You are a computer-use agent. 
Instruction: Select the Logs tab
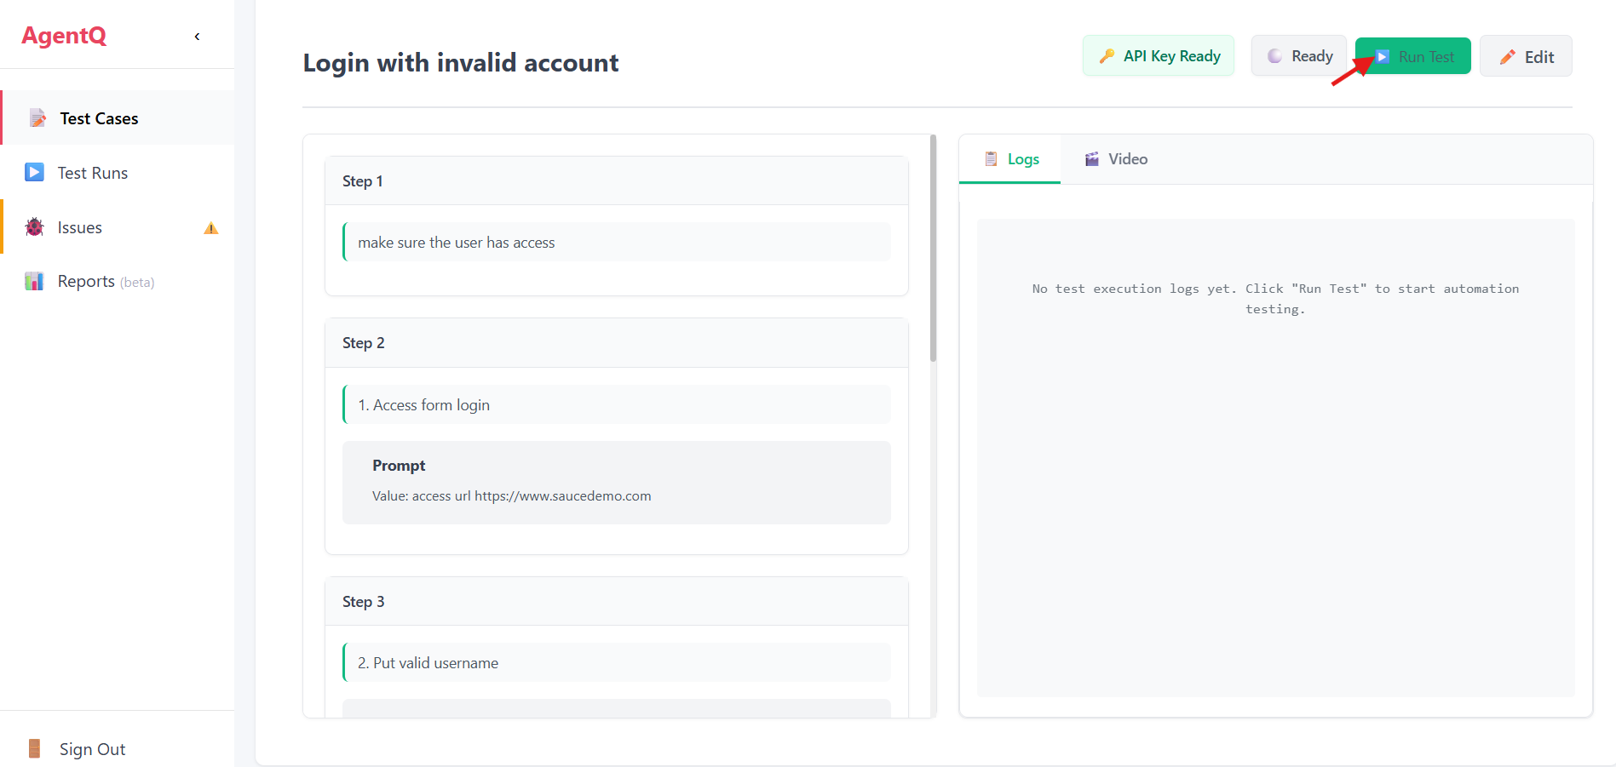tap(1011, 159)
